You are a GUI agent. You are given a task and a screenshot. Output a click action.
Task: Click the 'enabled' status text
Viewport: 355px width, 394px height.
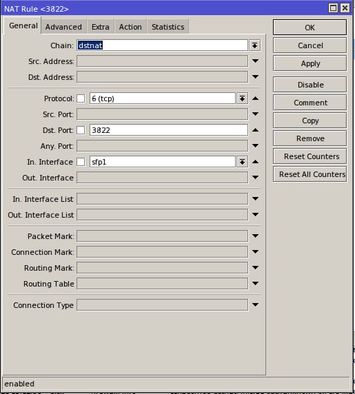[x=19, y=384]
